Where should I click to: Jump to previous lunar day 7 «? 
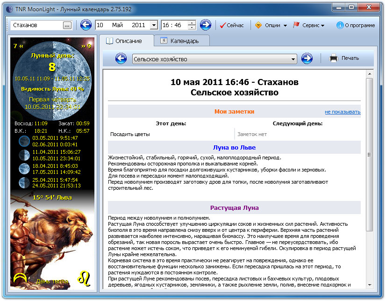19,46
